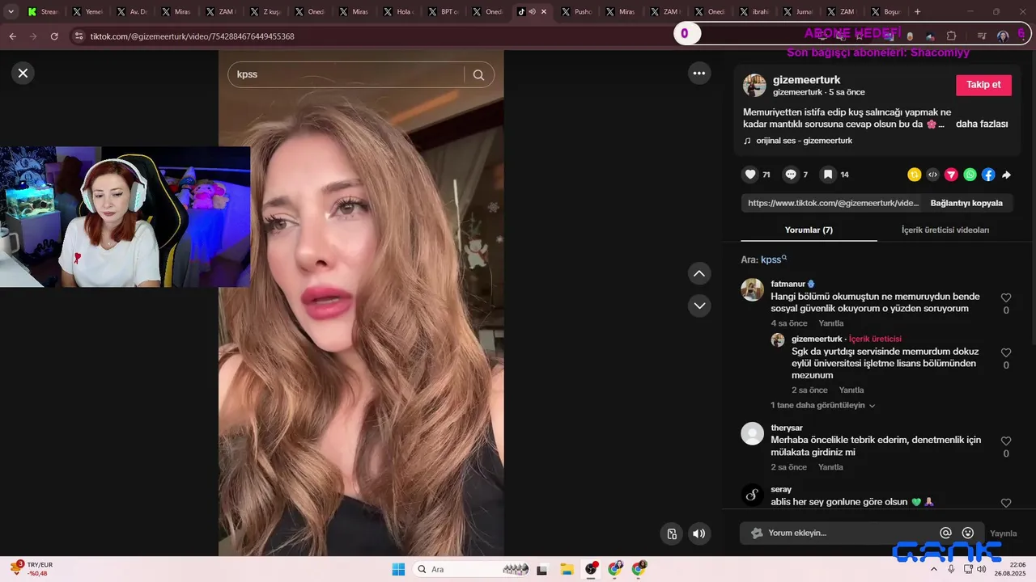Open comments via the speech bubble icon

[791, 174]
